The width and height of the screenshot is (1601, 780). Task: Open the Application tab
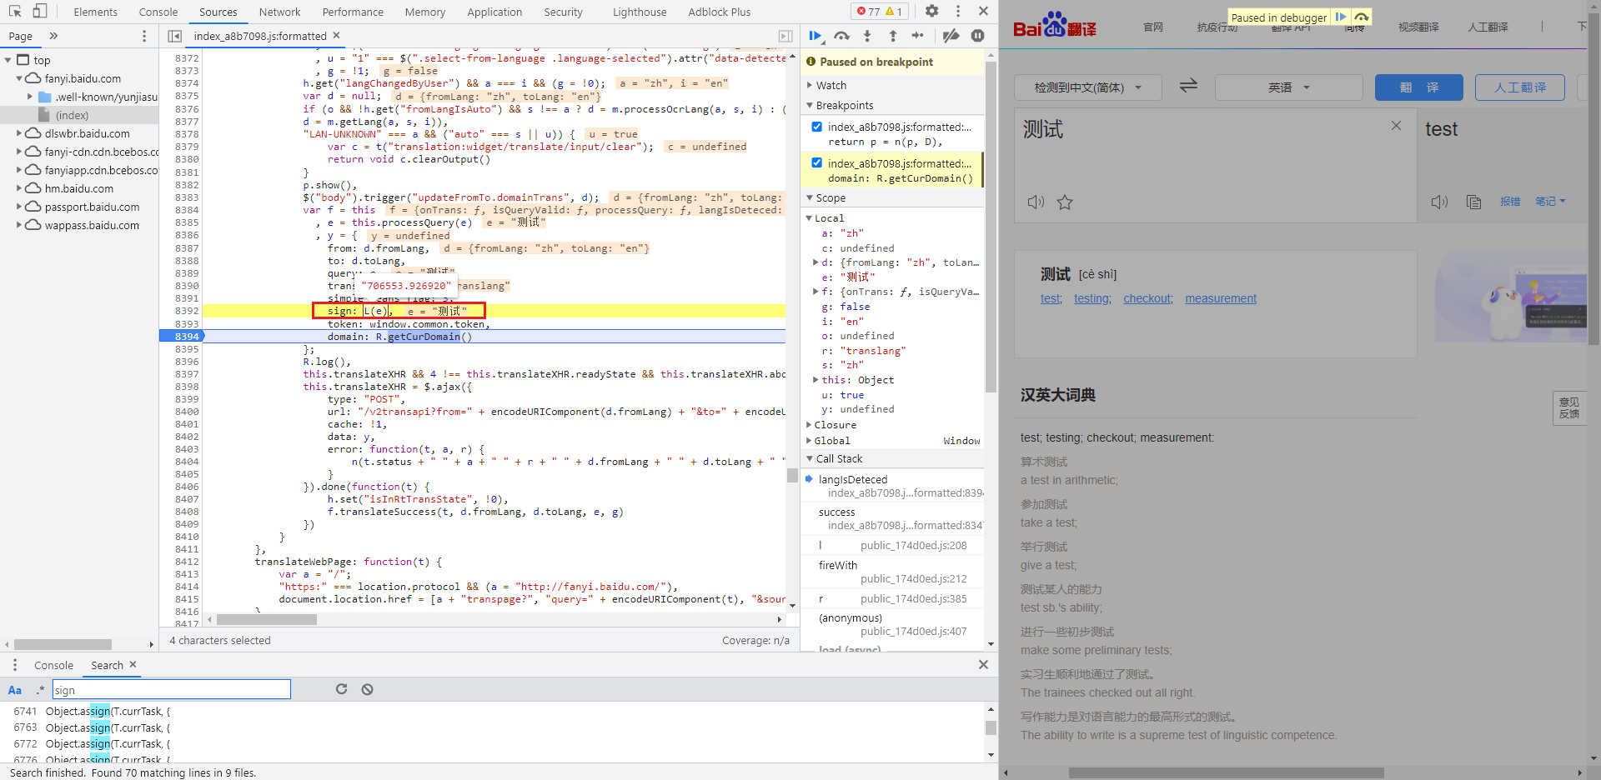coord(494,12)
